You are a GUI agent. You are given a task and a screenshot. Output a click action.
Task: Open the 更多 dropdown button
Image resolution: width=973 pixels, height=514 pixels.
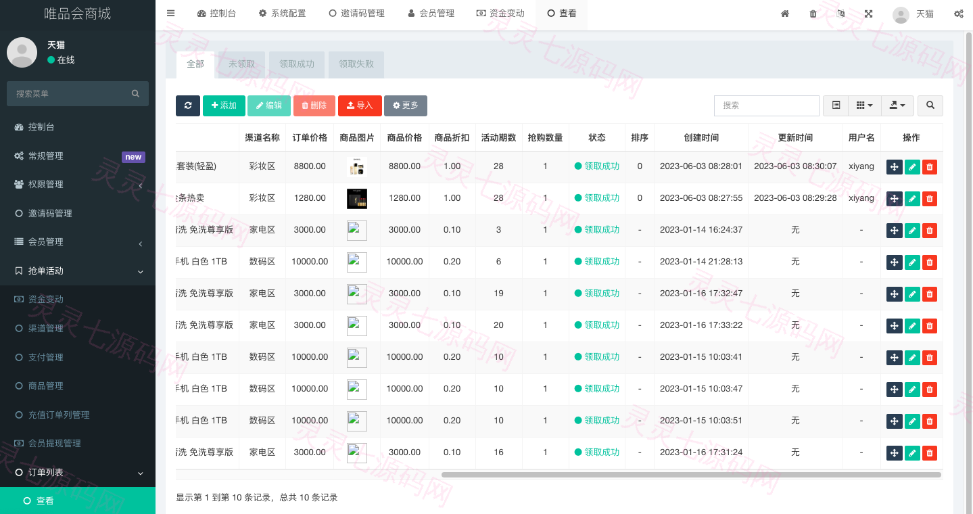(406, 106)
